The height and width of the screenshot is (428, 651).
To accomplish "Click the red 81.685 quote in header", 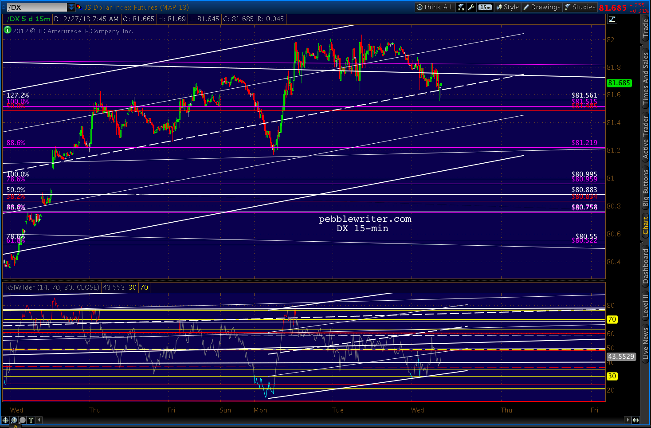I will point(613,8).
